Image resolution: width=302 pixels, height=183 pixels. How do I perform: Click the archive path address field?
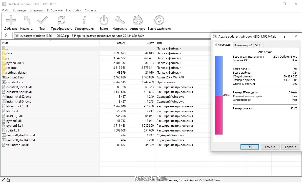[x=113, y=36]
